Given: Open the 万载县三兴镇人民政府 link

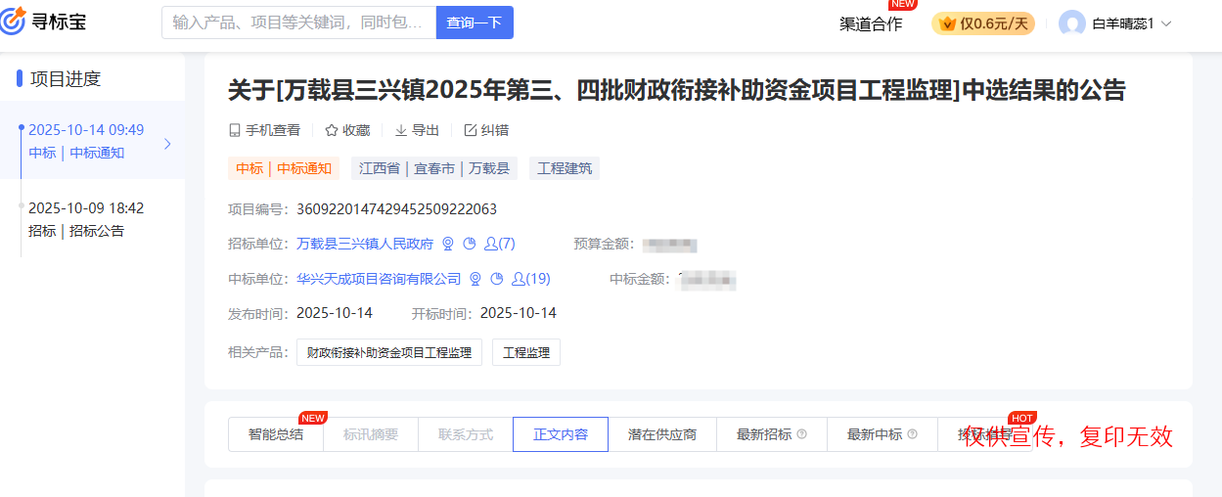Looking at the screenshot, I should [x=365, y=244].
